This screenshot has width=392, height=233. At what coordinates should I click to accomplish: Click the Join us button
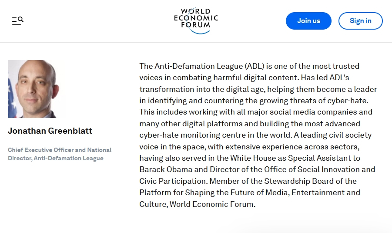click(308, 21)
